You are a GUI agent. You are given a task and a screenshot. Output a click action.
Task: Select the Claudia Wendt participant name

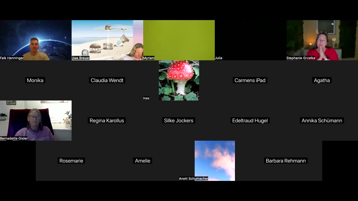(x=107, y=80)
